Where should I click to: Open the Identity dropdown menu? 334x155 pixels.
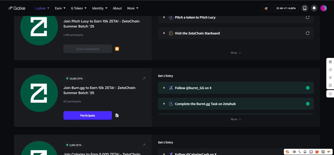click(x=100, y=8)
